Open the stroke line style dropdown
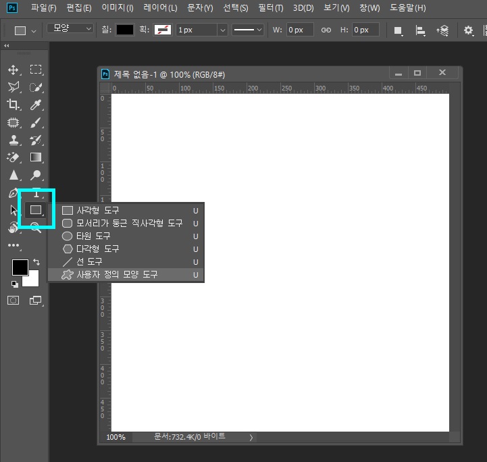The height and width of the screenshot is (462, 487). [x=248, y=30]
